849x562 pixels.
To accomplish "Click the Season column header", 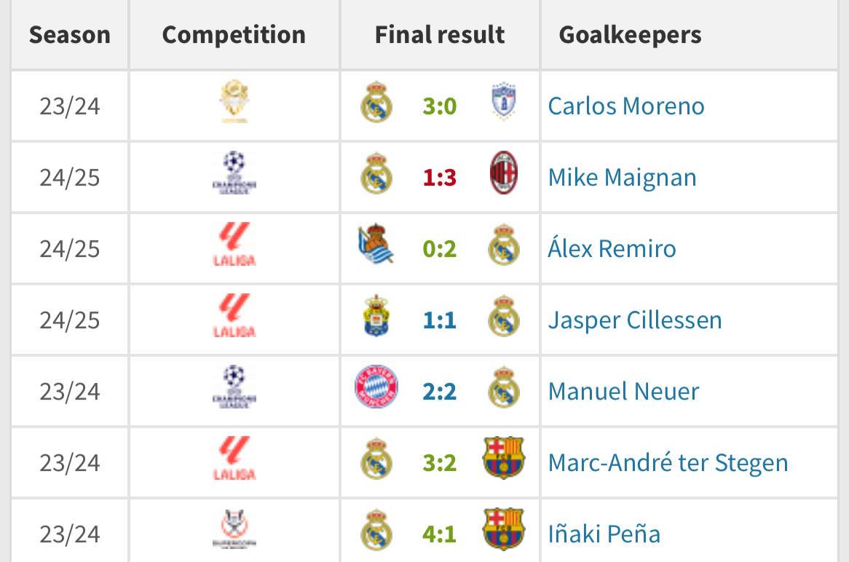I will tap(70, 35).
